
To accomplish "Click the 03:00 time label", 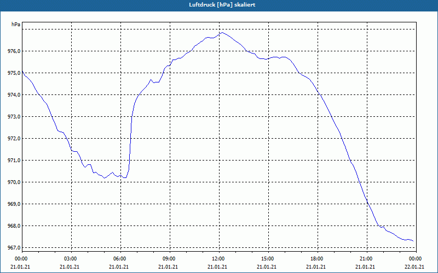I will 71,259.
